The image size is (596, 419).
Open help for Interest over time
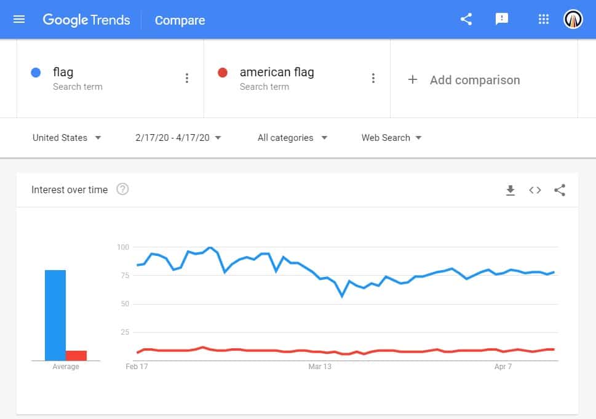(122, 190)
